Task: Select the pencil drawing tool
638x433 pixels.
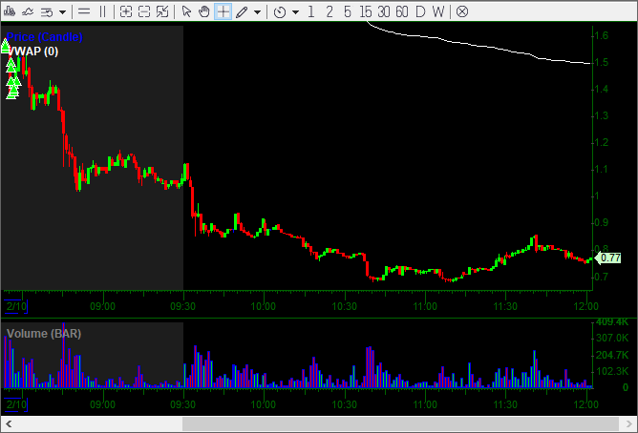Action: click(242, 11)
